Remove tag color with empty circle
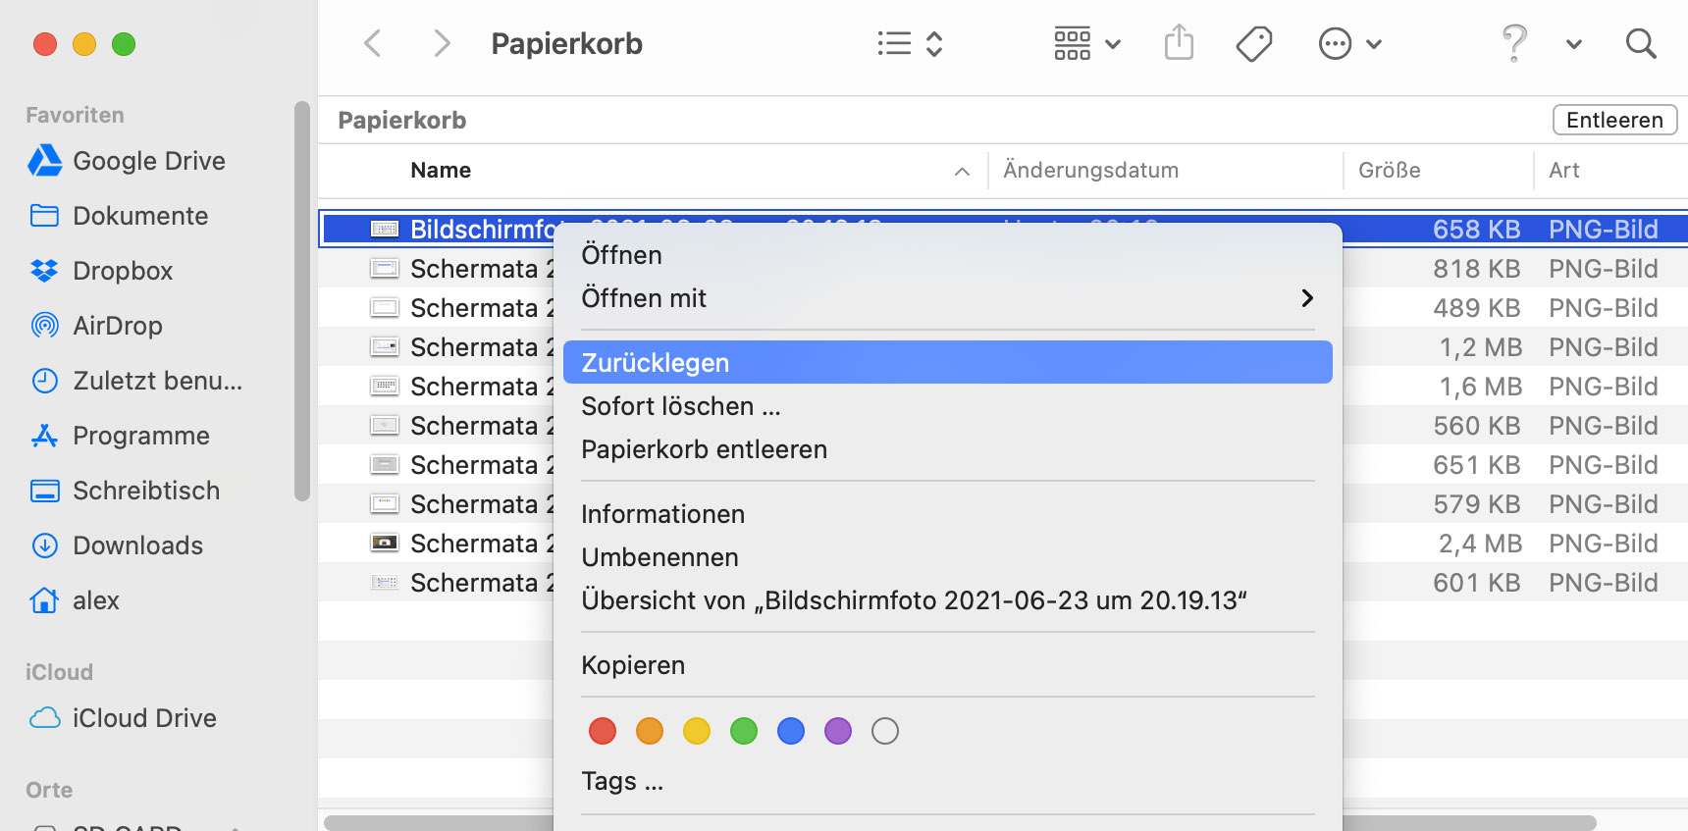Image resolution: width=1688 pixels, height=831 pixels. click(885, 731)
